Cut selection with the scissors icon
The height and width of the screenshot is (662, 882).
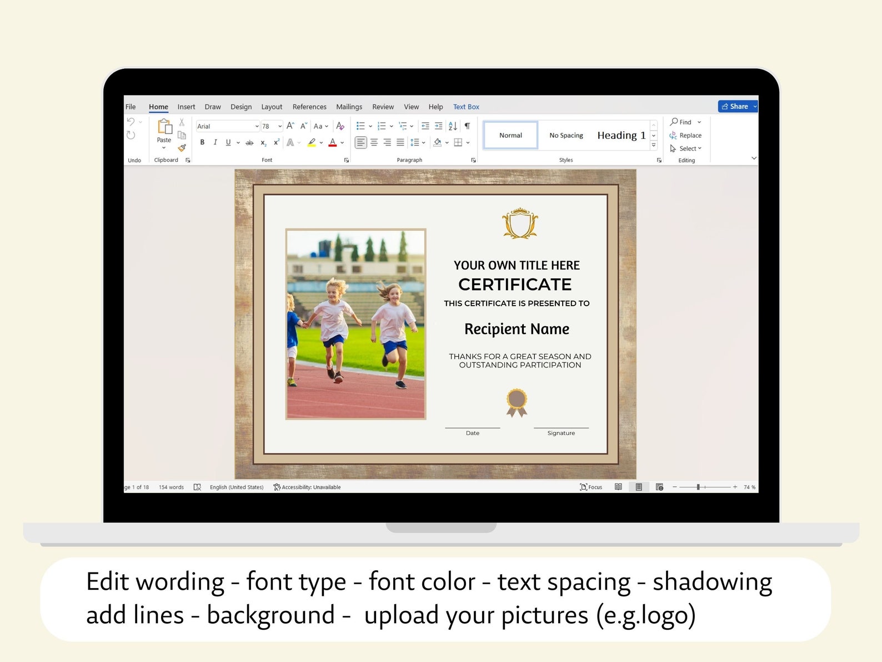coord(182,122)
